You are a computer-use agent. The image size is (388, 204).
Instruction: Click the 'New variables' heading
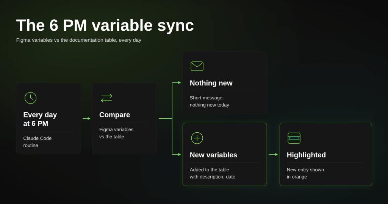213,155
